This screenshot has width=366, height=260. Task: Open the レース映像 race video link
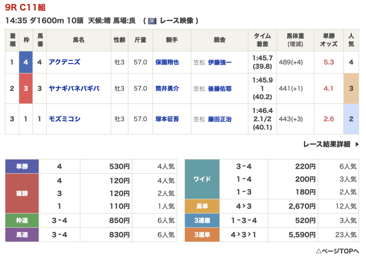click(177, 21)
